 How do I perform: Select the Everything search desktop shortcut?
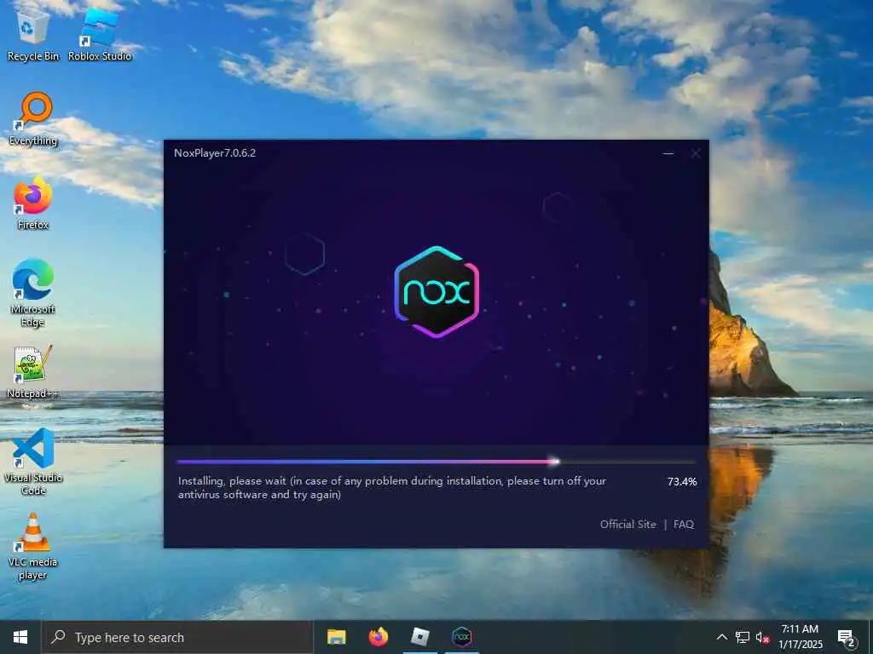pos(33,118)
